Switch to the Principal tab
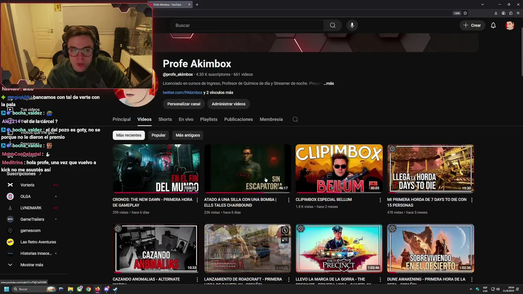The width and height of the screenshot is (523, 294). click(122, 119)
